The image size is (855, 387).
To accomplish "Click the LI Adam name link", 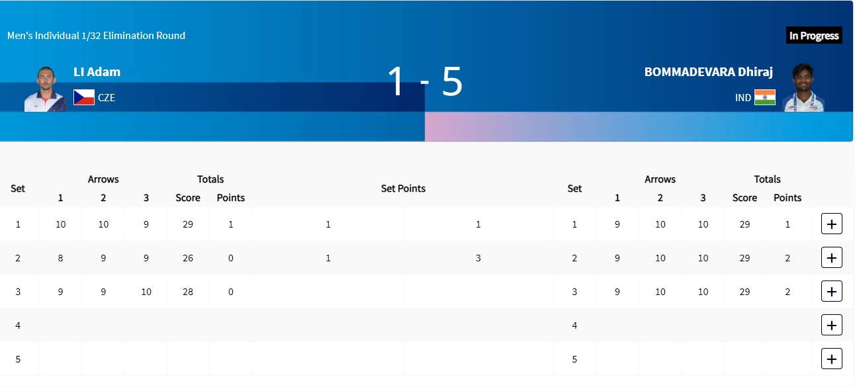I will tap(97, 72).
